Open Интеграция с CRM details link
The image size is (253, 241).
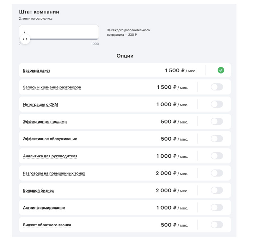pos(40,105)
